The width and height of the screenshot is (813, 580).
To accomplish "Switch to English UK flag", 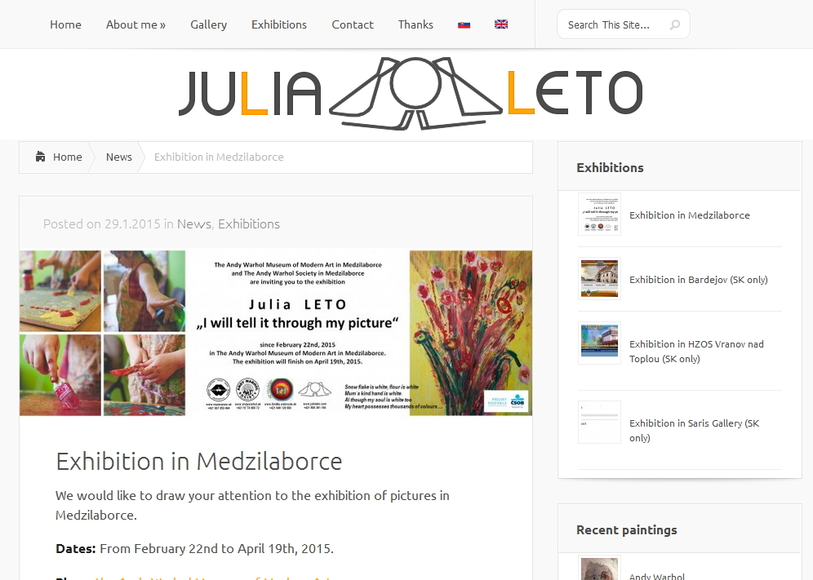I will tap(501, 24).
